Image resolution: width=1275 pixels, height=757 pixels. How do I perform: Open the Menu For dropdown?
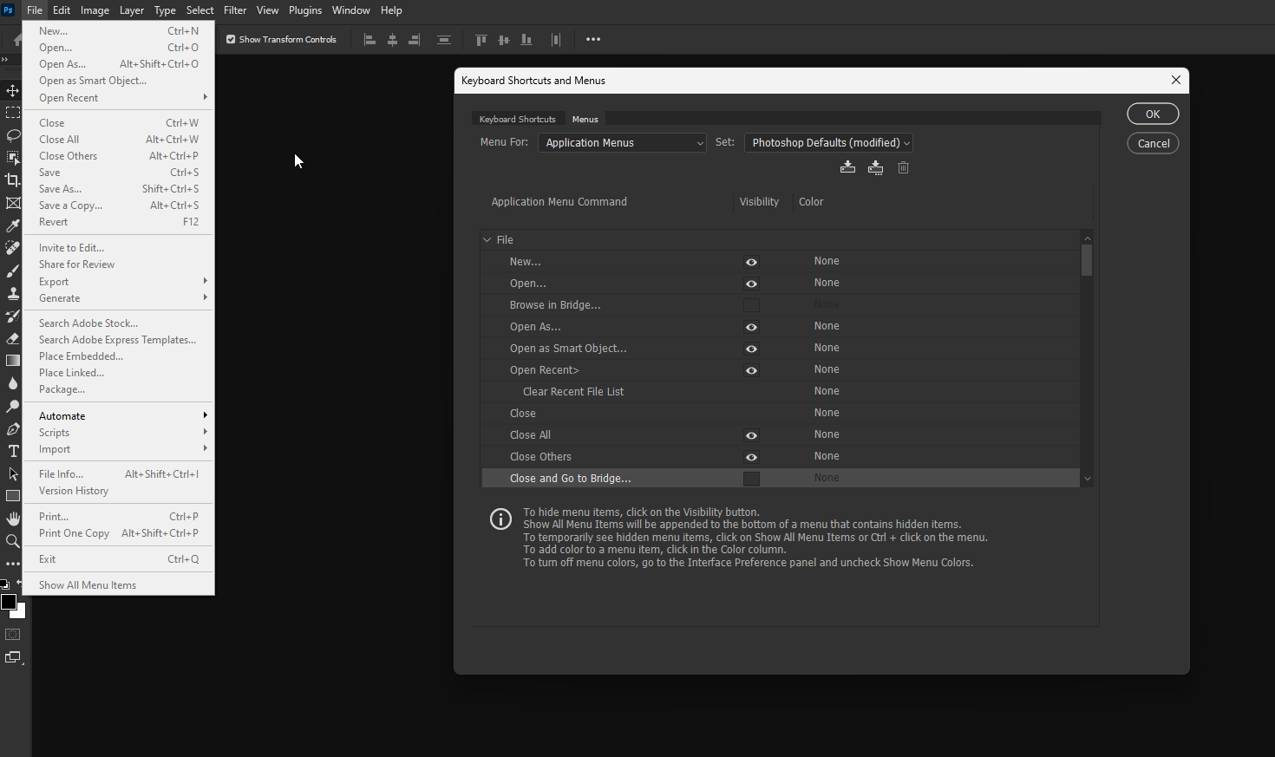point(622,142)
